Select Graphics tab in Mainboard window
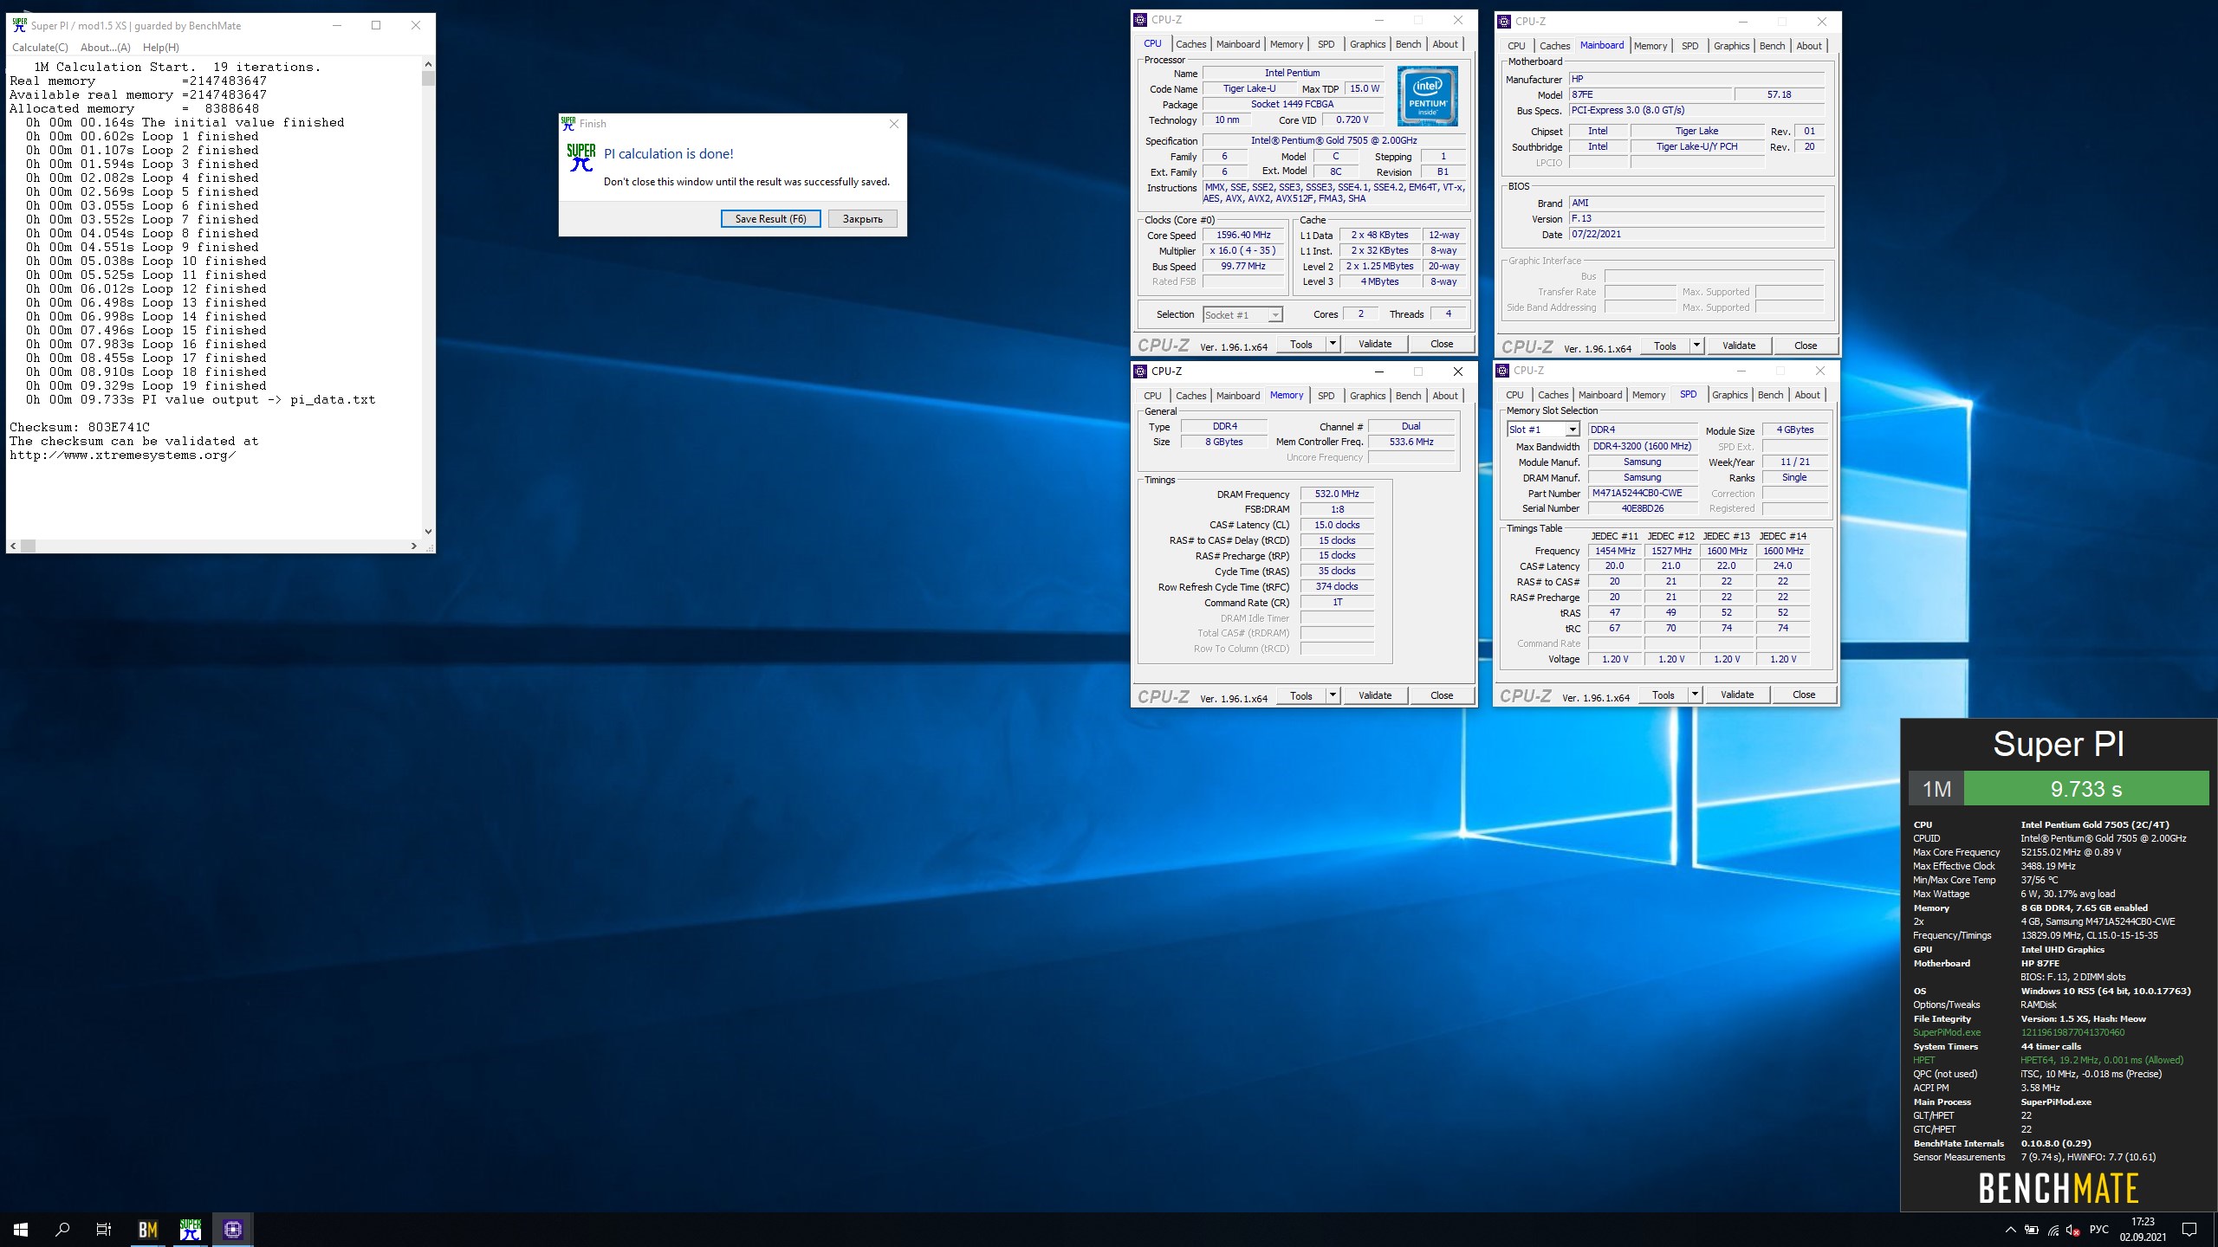This screenshot has height=1247, width=2218. [1731, 46]
